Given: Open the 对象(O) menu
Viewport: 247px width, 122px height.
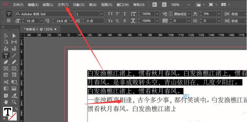Looking at the screenshot, I should click(79, 5).
